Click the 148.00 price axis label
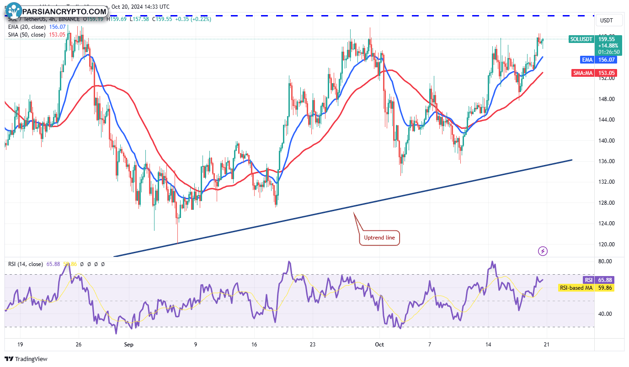 point(607,99)
